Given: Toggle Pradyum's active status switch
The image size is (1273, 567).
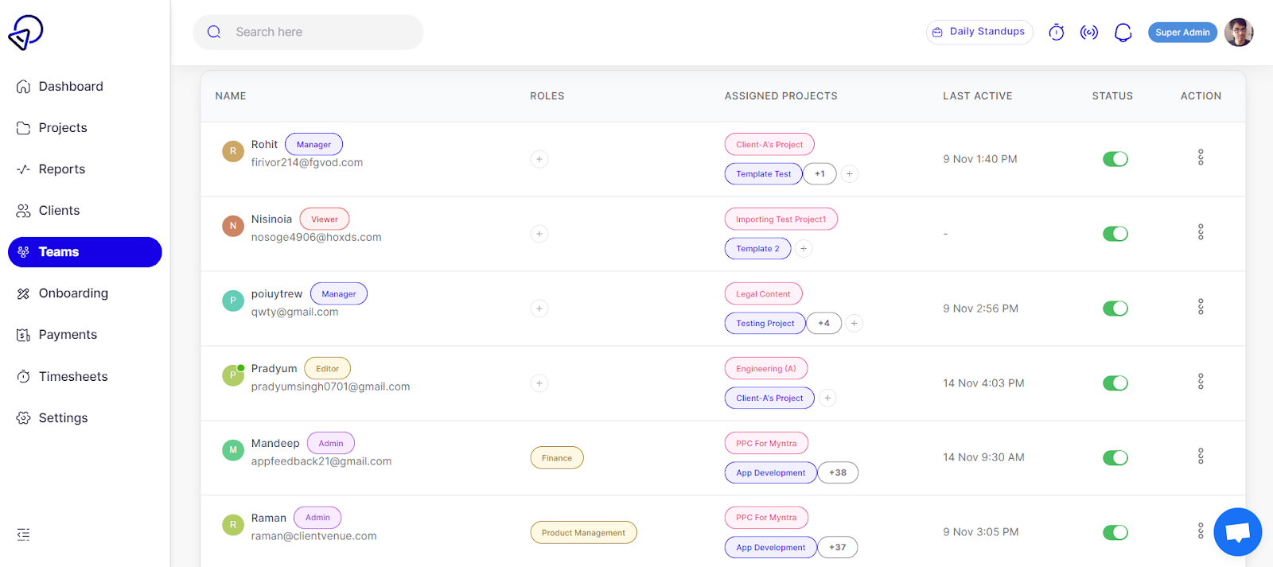Looking at the screenshot, I should click(1115, 383).
